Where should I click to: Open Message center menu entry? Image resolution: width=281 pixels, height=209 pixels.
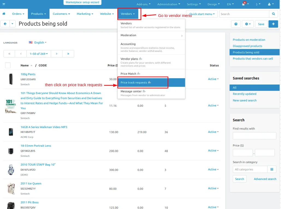[151, 93]
